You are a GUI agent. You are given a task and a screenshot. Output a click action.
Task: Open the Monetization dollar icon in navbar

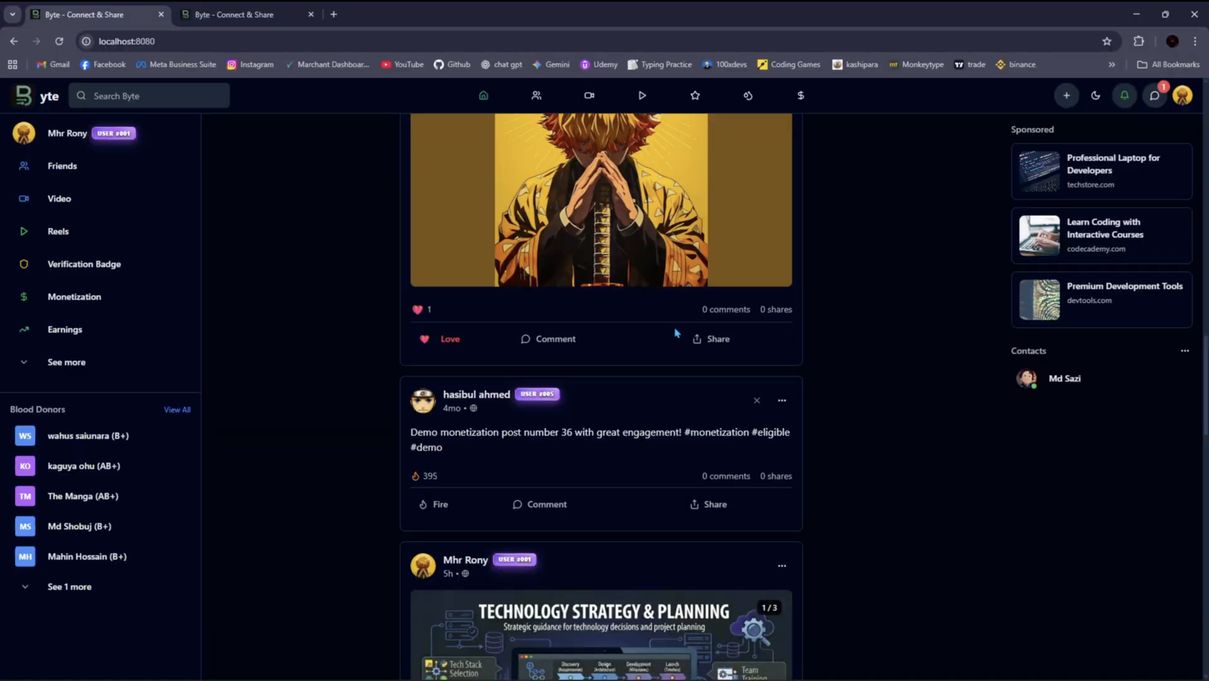[800, 95]
